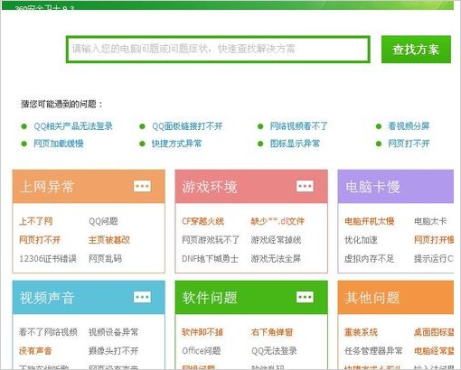Select the 视频声音 category header
Viewport: 461px width, 370px height.
(89, 298)
